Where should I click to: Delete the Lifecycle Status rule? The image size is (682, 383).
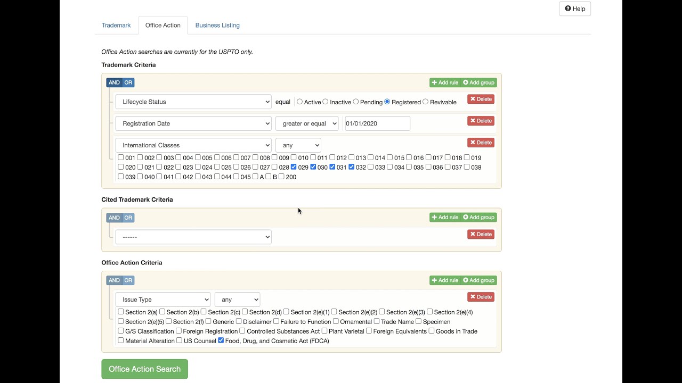coord(481,99)
